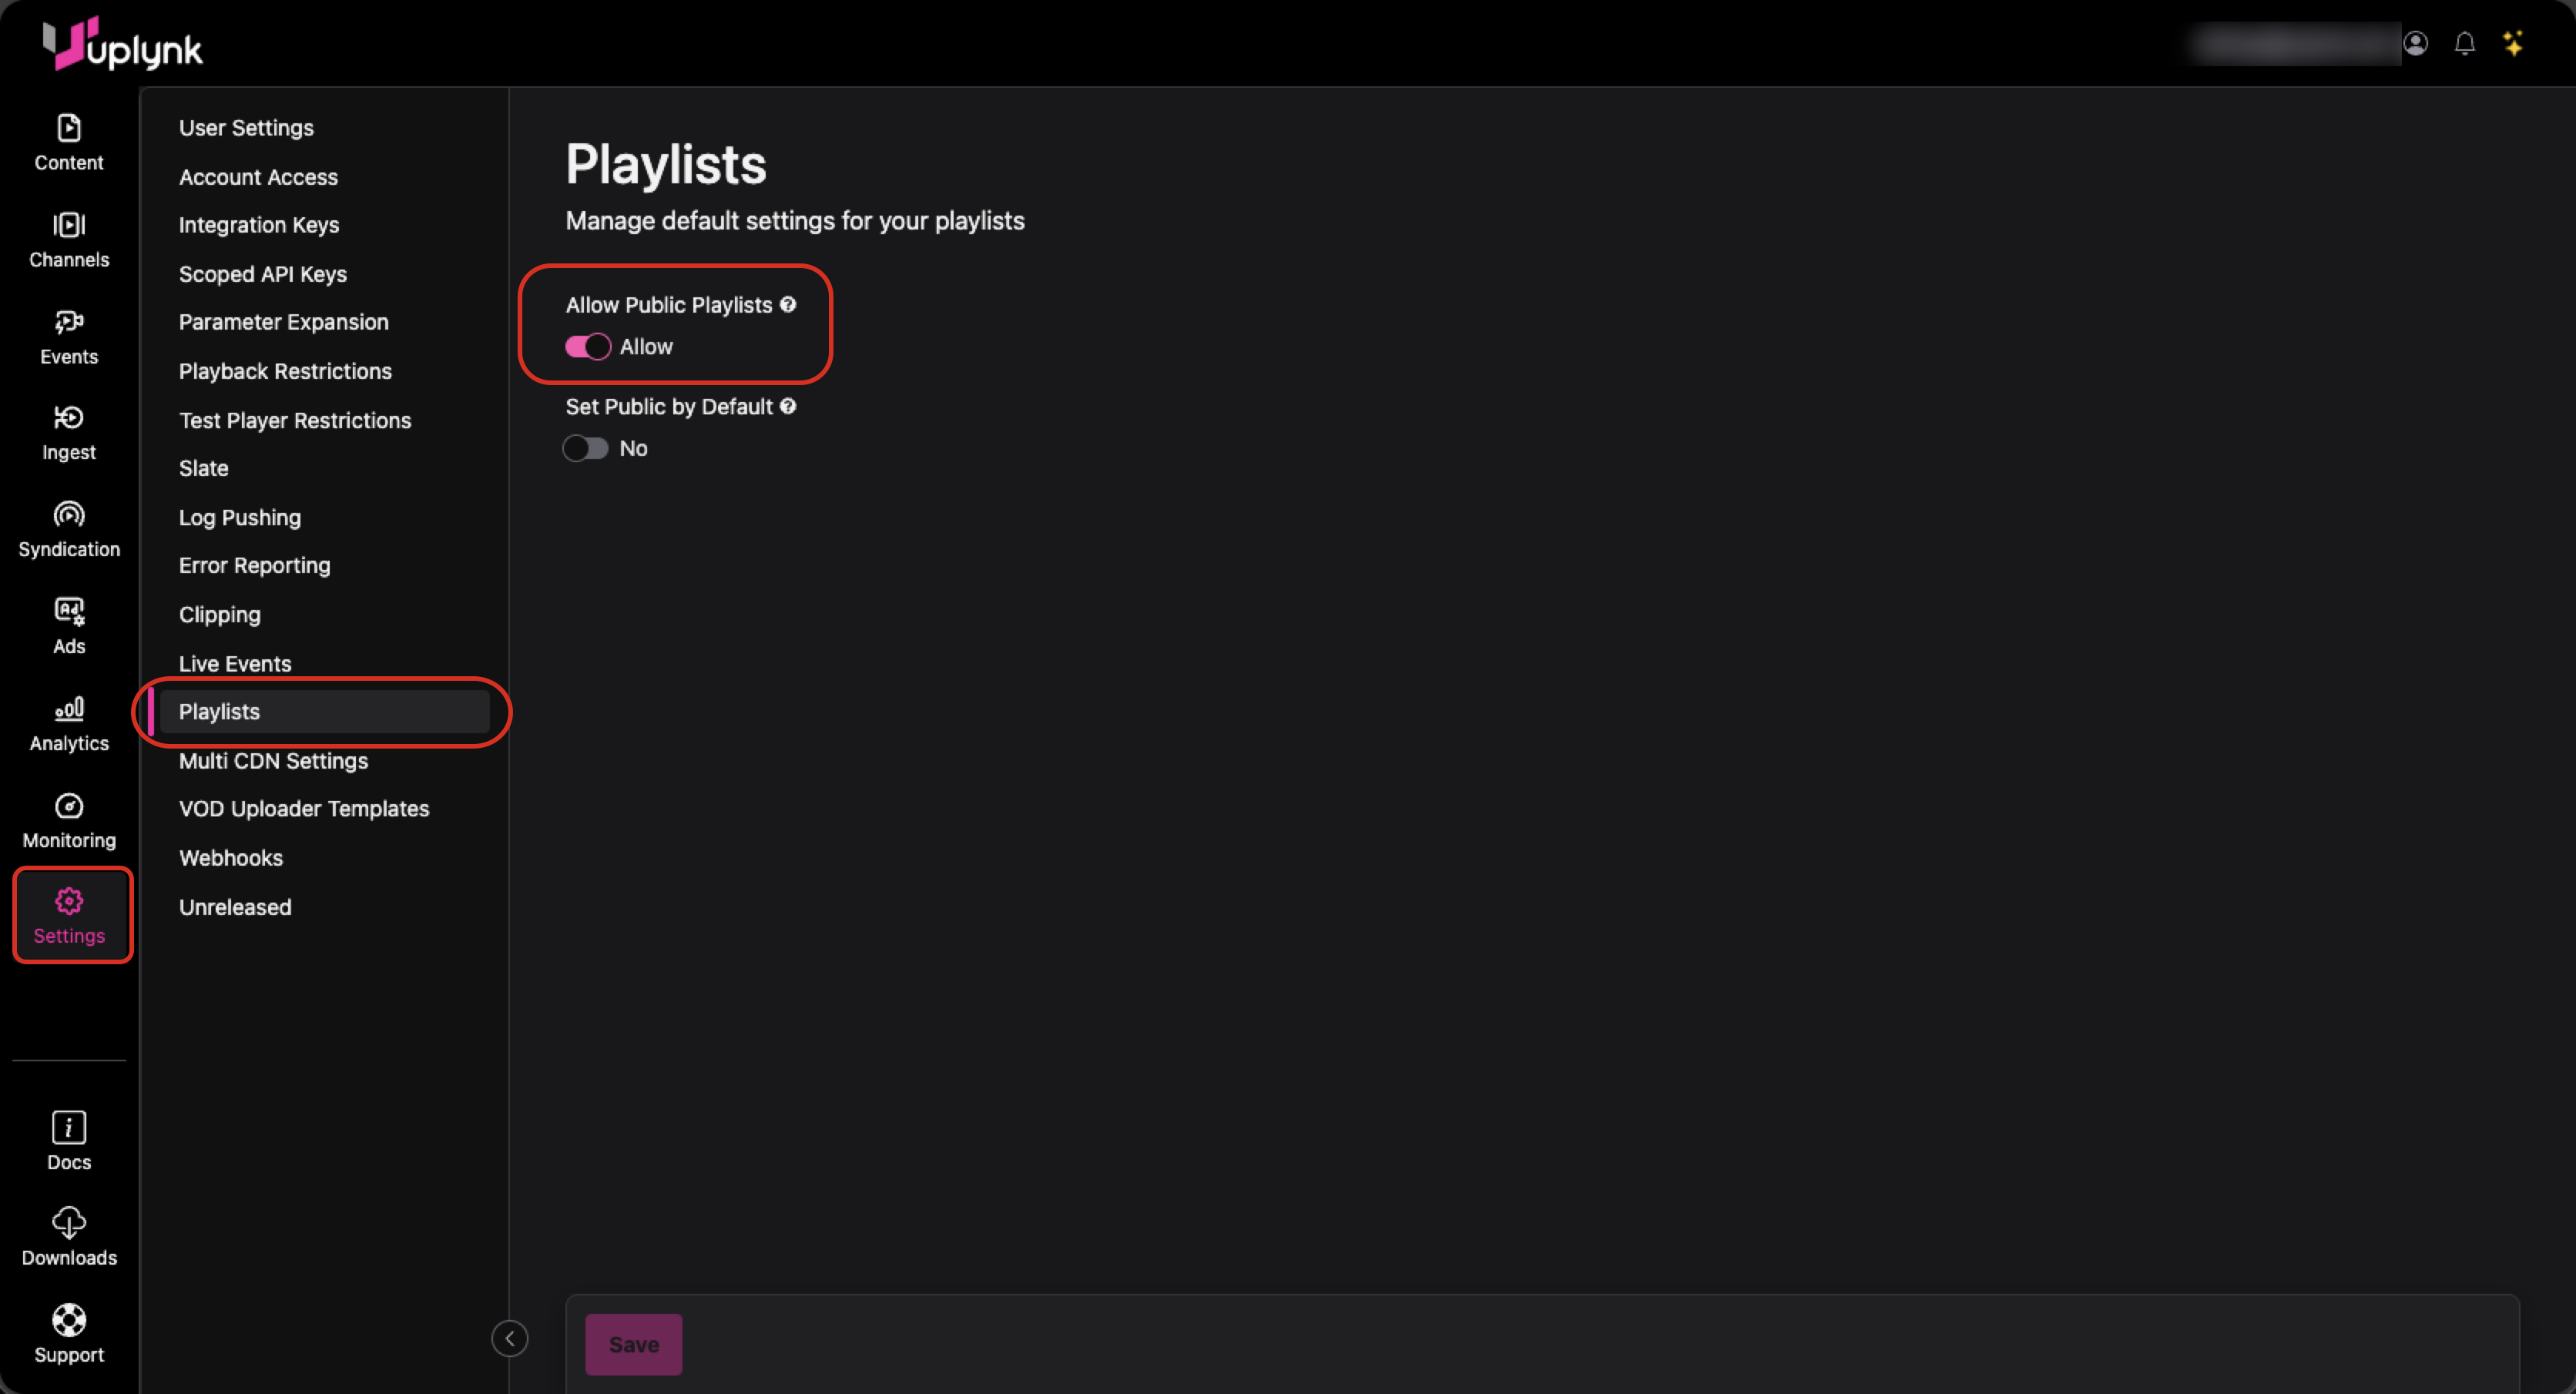Select Webhooks in the settings menu
This screenshot has height=1394, width=2576.
230,858
